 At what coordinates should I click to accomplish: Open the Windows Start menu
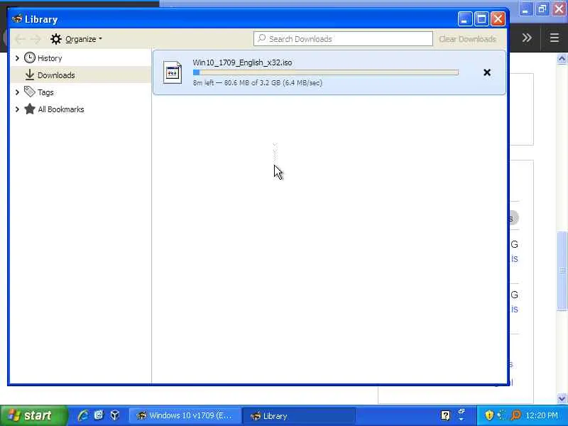[x=34, y=415]
